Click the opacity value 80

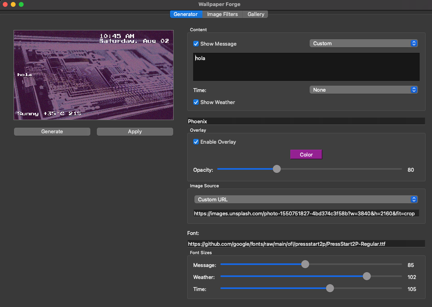(x=410, y=170)
